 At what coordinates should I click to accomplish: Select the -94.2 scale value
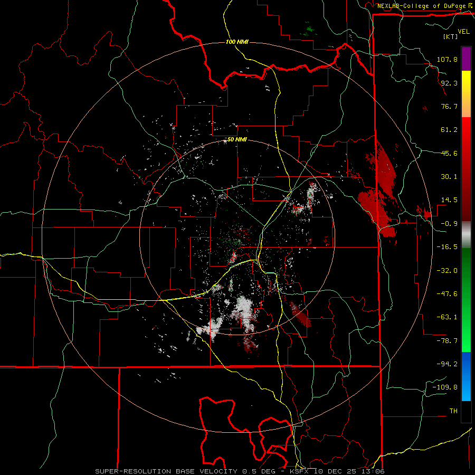[447, 364]
